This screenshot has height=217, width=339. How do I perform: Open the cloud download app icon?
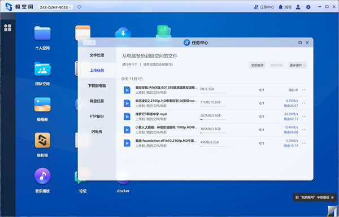pyautogui.click(x=123, y=32)
